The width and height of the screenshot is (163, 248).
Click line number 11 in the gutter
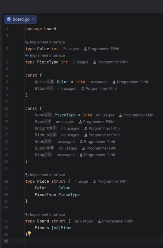coord(6,109)
